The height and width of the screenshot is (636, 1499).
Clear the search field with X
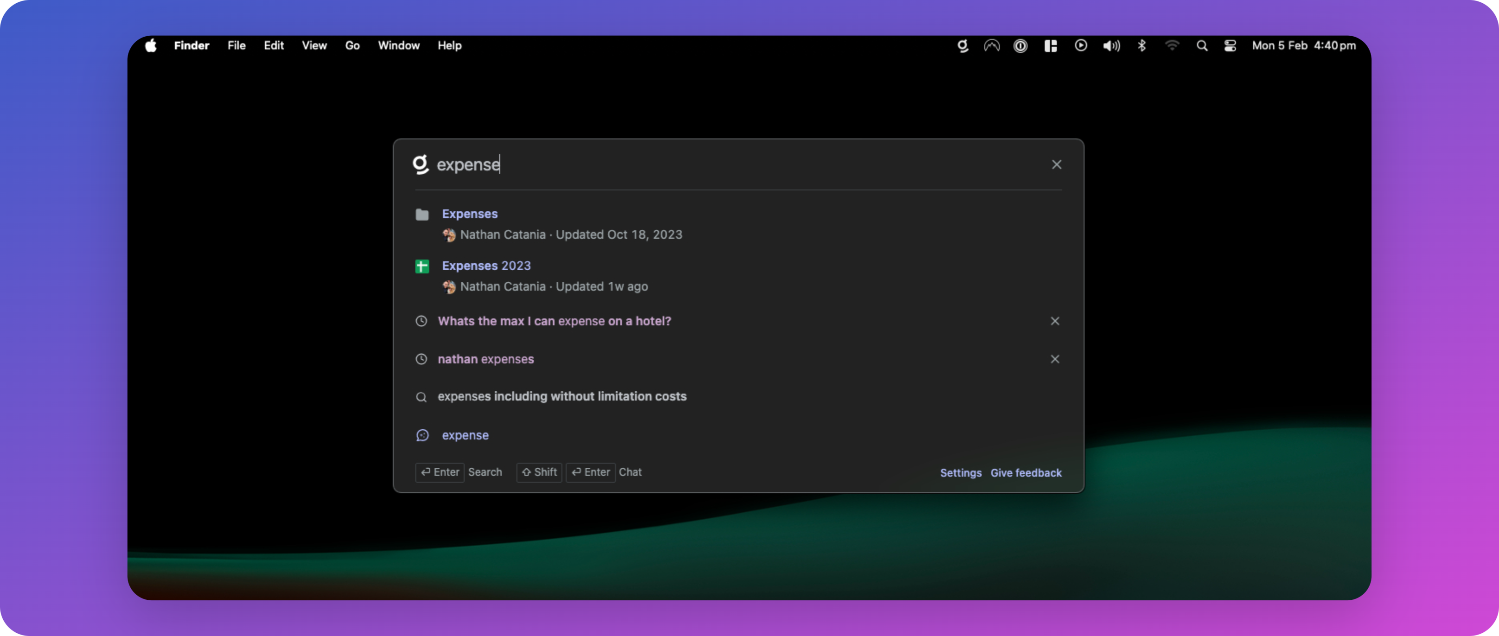click(1056, 165)
